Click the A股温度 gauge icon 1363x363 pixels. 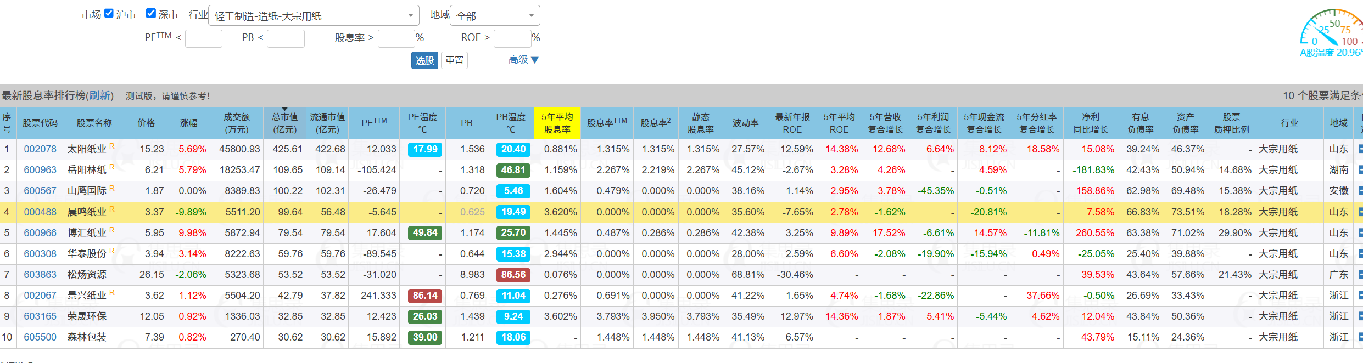tap(1331, 29)
